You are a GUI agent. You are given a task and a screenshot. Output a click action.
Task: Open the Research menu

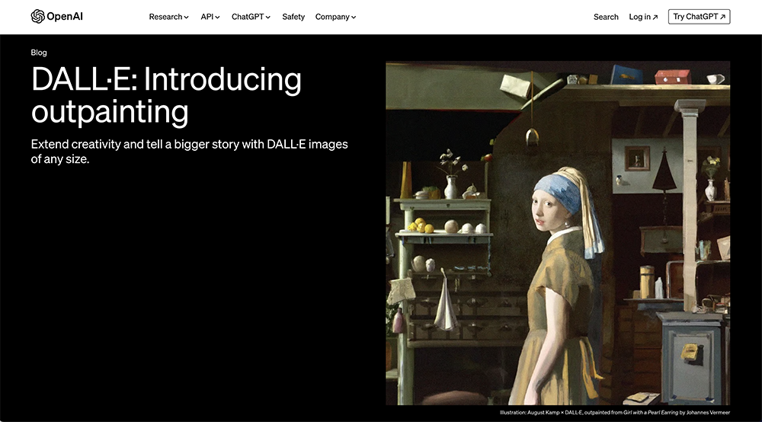pyautogui.click(x=168, y=17)
